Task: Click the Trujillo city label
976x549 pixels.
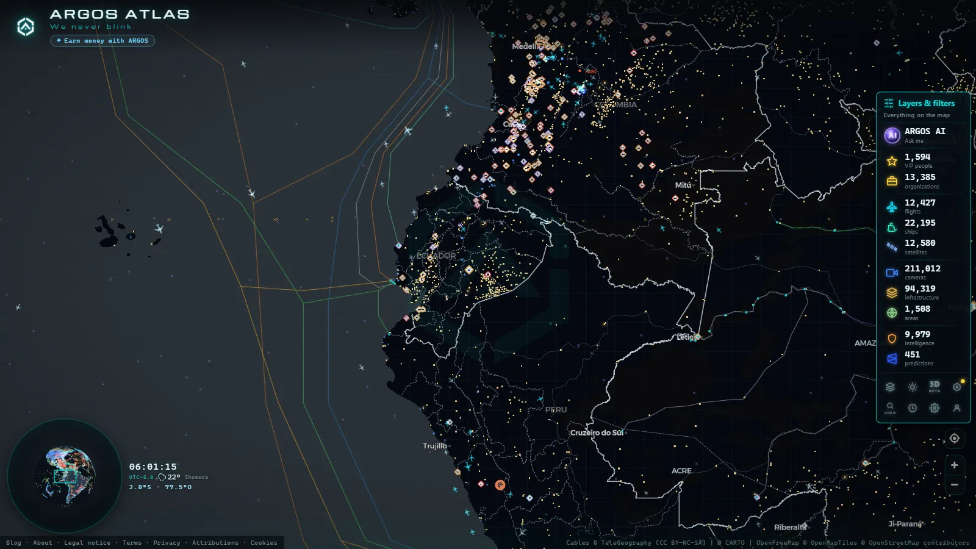Action: (x=435, y=446)
